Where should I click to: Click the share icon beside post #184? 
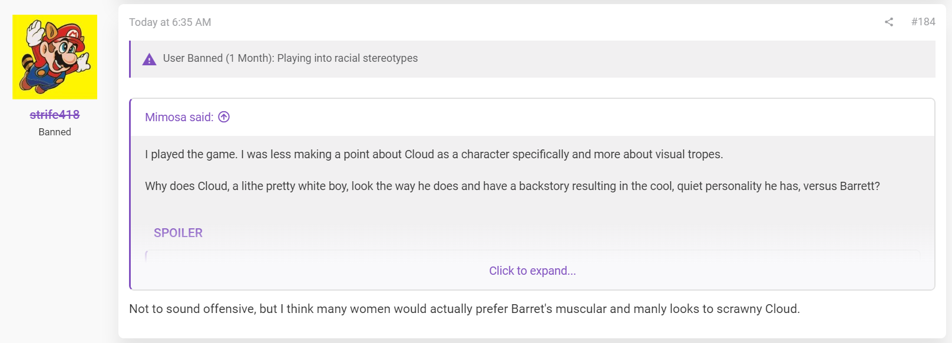889,22
